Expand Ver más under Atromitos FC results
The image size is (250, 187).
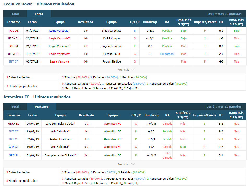(x=126, y=164)
